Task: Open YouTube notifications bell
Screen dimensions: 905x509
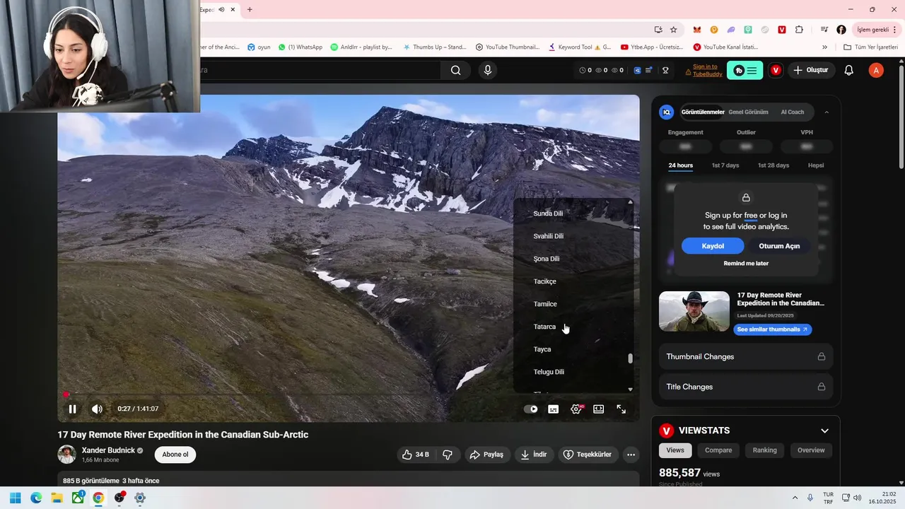Action: [849, 70]
